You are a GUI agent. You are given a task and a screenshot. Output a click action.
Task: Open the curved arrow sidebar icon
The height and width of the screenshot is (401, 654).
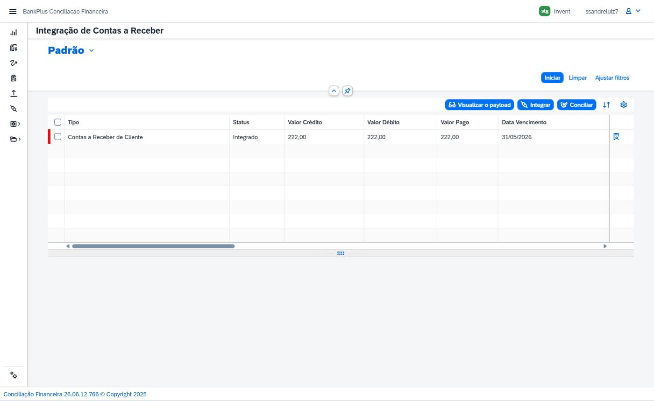point(14,63)
